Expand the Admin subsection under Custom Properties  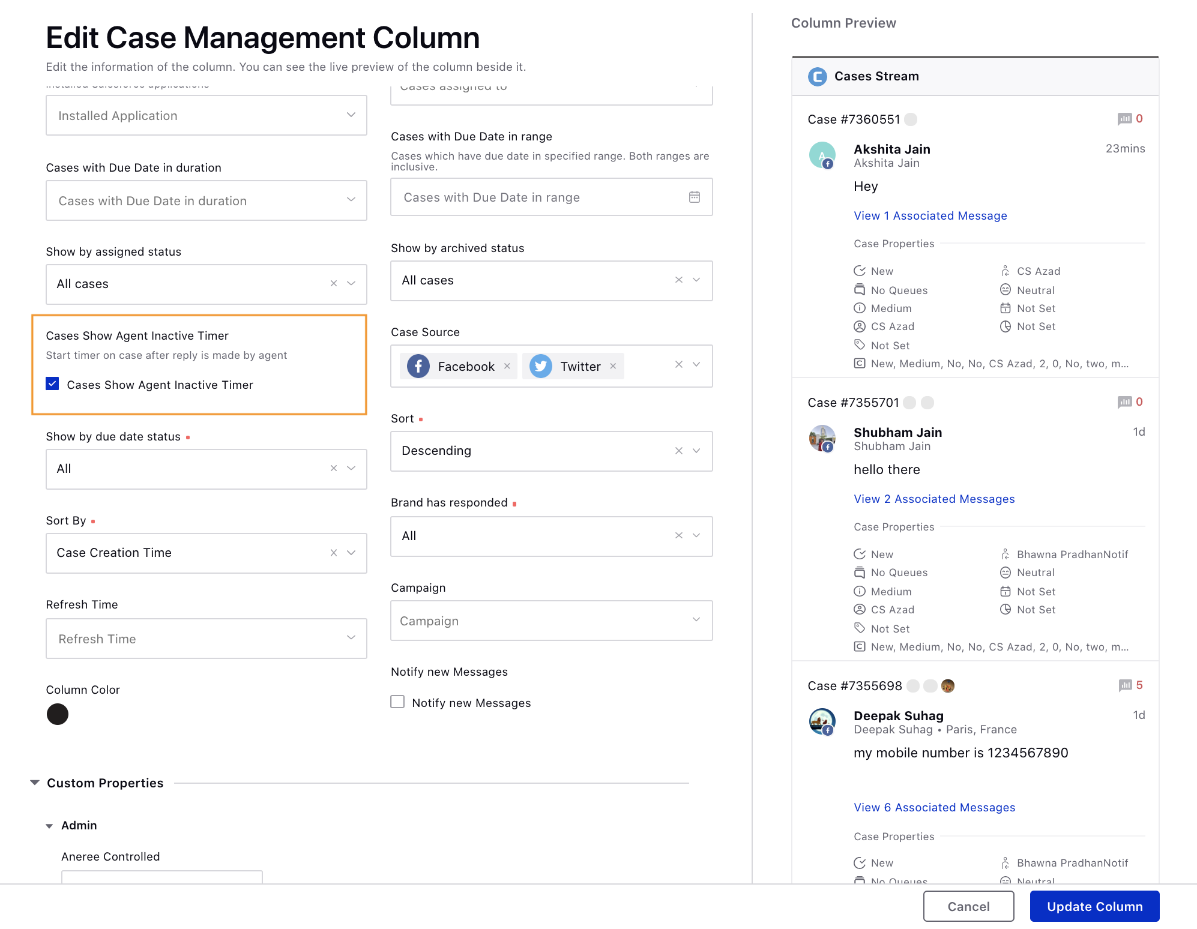tap(50, 825)
